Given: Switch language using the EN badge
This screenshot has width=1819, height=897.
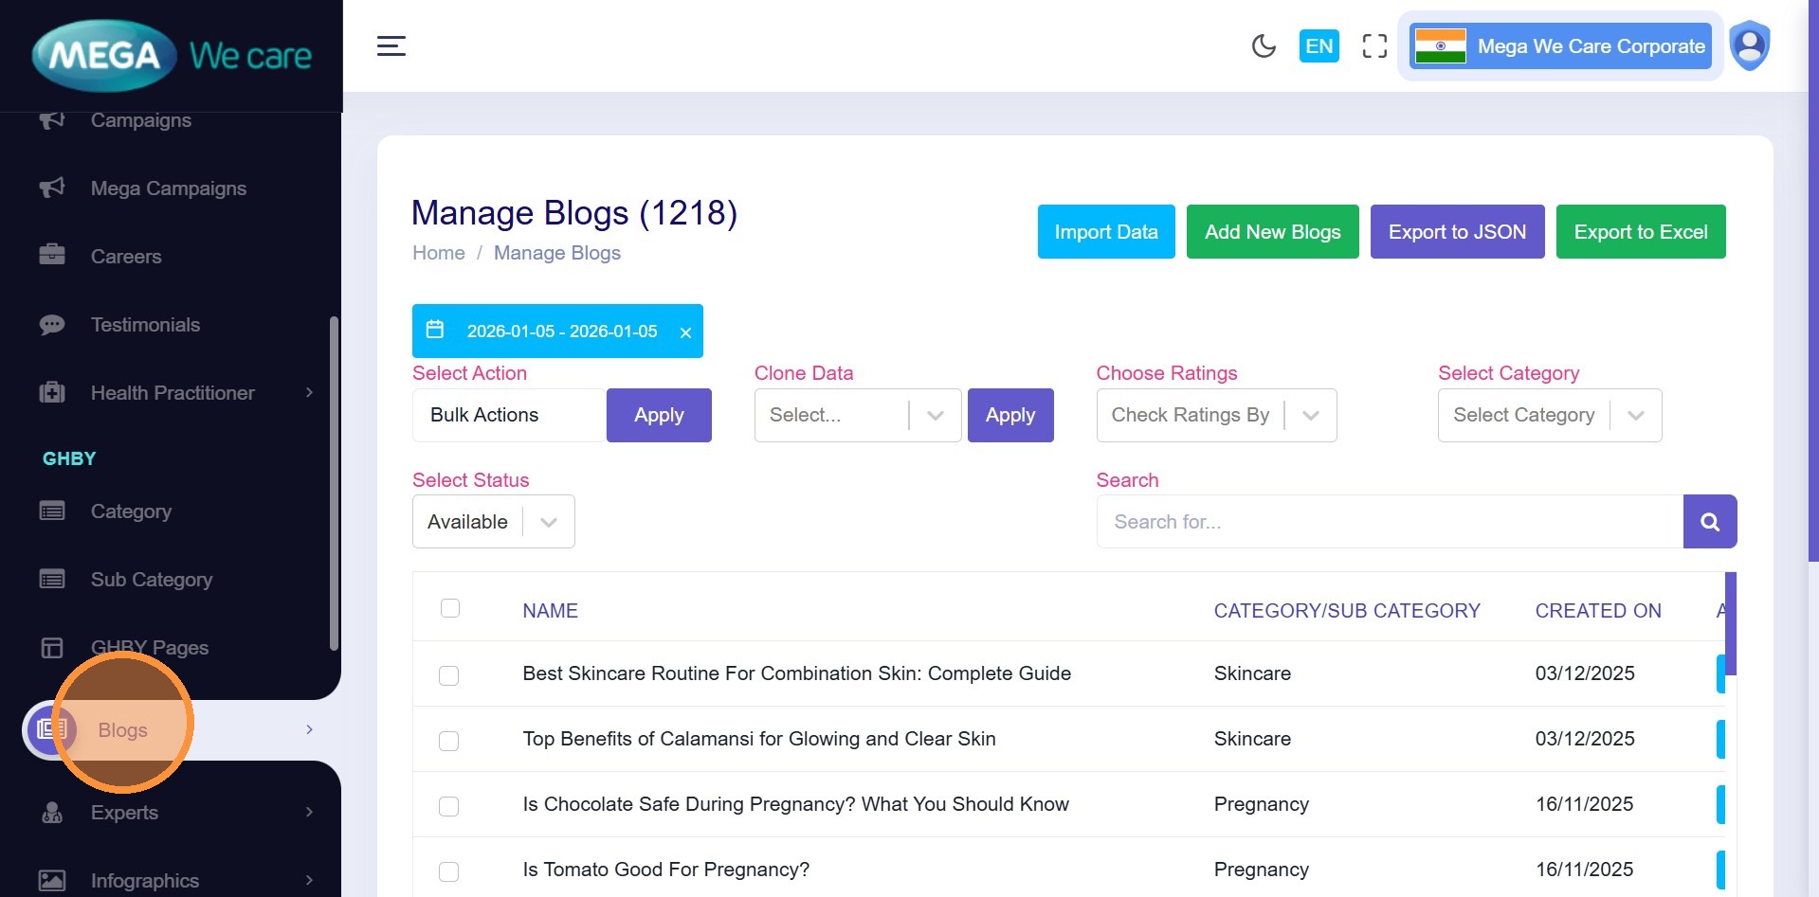Looking at the screenshot, I should [x=1319, y=46].
